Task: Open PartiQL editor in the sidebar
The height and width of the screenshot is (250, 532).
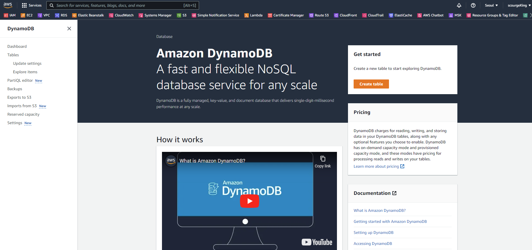Action: (20, 80)
